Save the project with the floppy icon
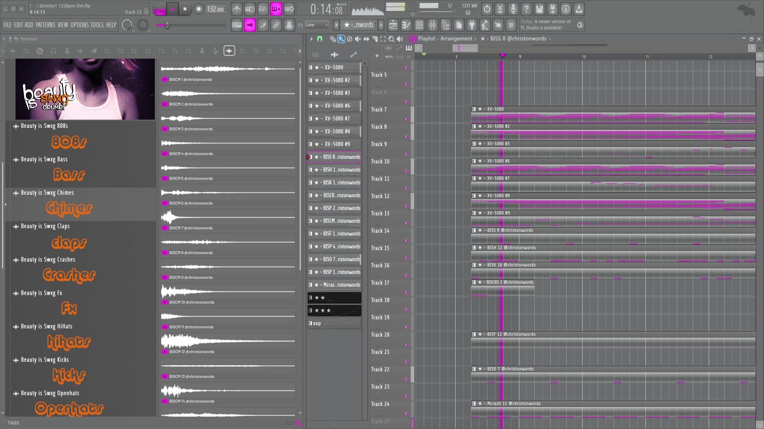Screen dimensions: 764x429 coord(540,9)
